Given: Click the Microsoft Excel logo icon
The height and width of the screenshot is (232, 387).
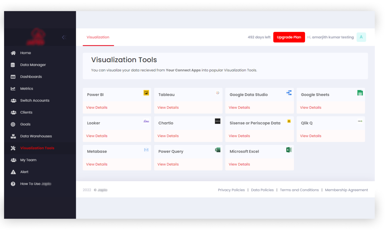Looking at the screenshot, I should coord(289,150).
